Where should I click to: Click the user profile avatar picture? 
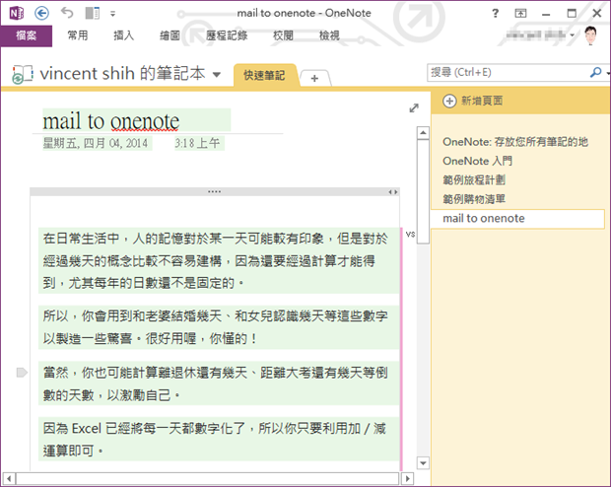pos(590,35)
